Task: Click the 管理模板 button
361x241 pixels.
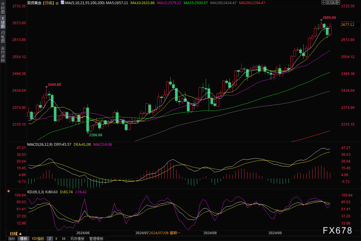Action: (x=96, y=239)
